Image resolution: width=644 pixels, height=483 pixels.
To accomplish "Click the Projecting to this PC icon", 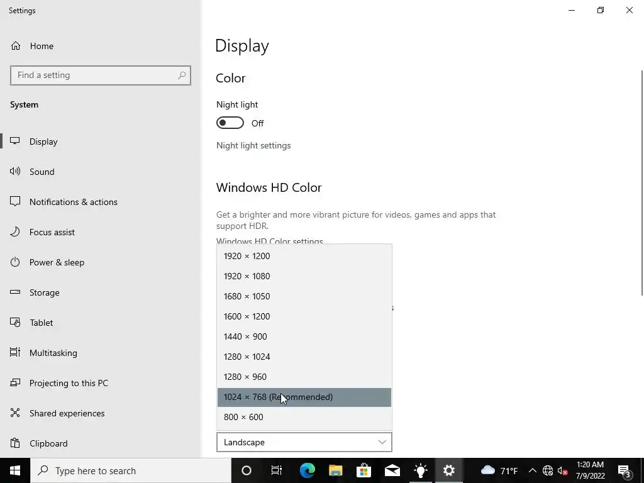I will tap(15, 383).
